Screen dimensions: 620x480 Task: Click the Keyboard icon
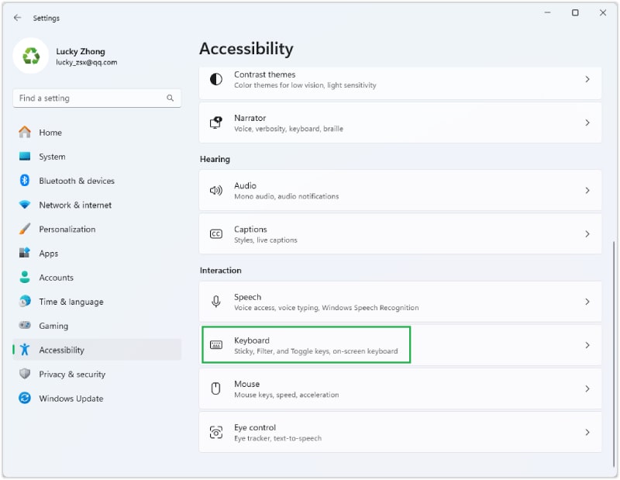pos(216,345)
